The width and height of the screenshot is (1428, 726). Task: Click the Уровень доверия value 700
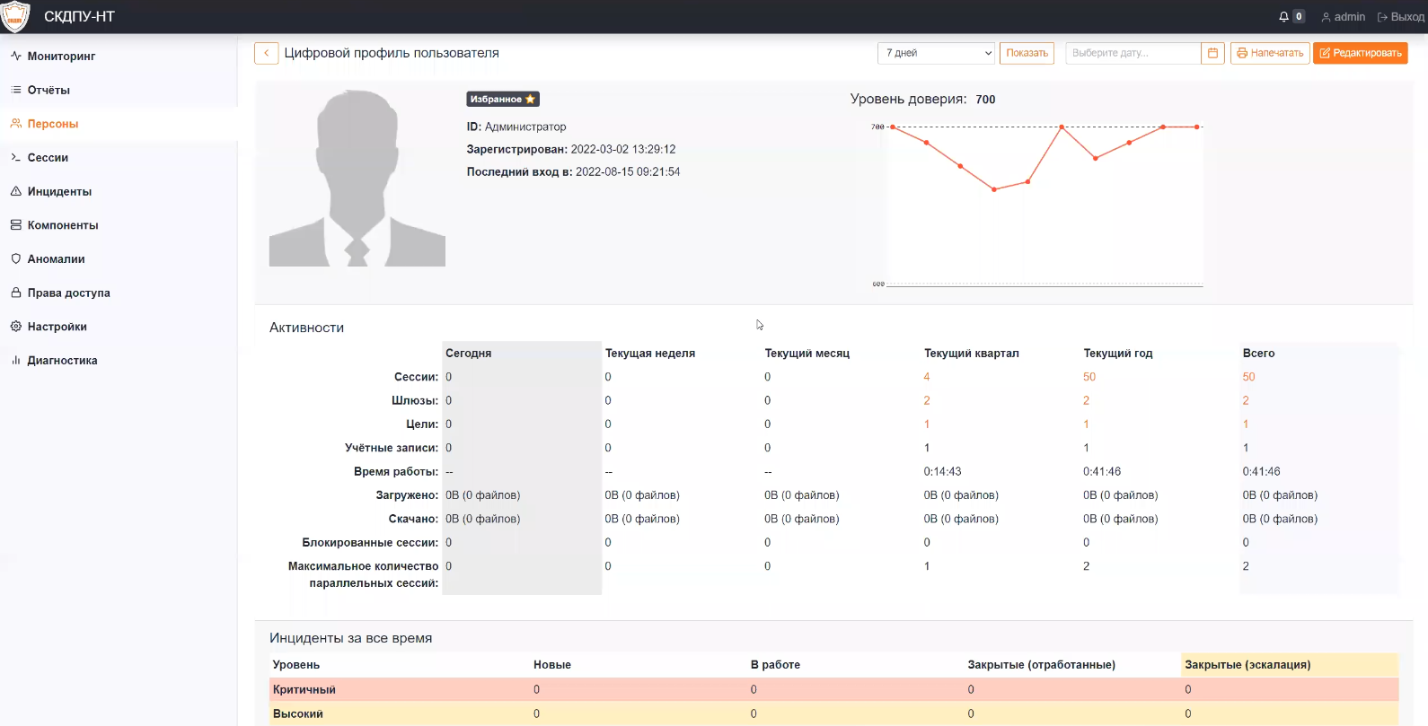985,100
